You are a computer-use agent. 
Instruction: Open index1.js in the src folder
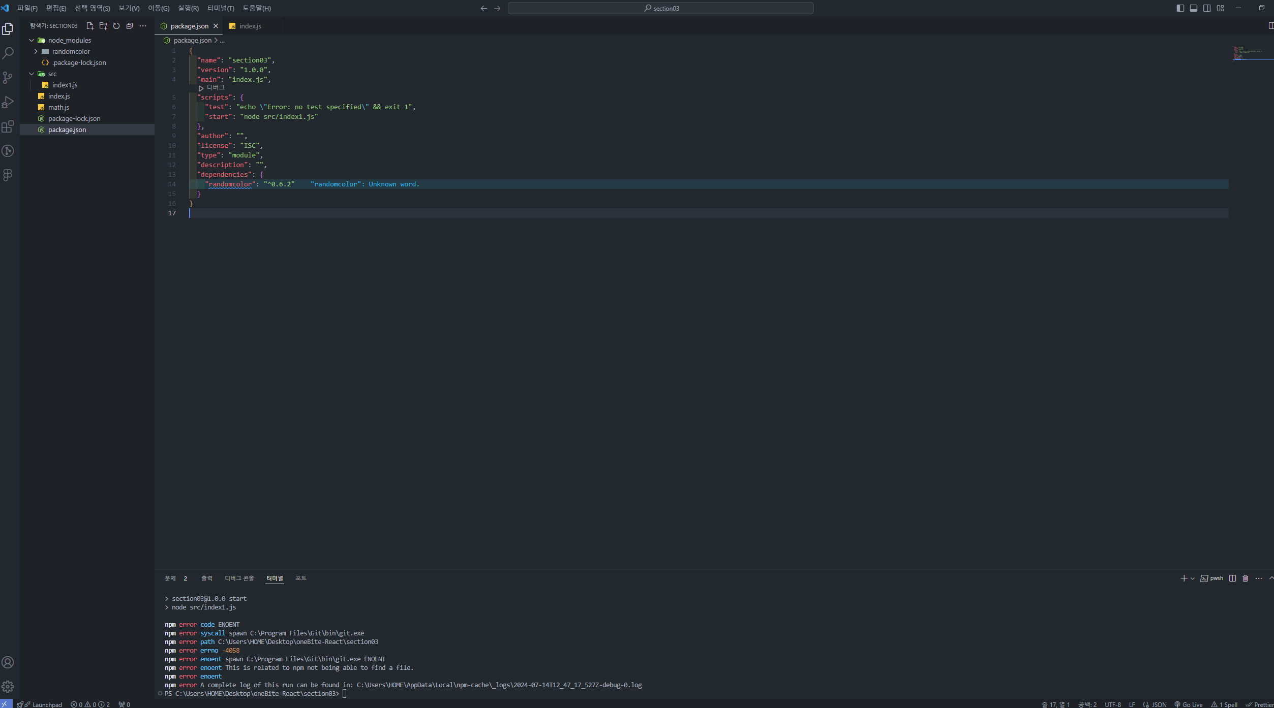coord(65,85)
